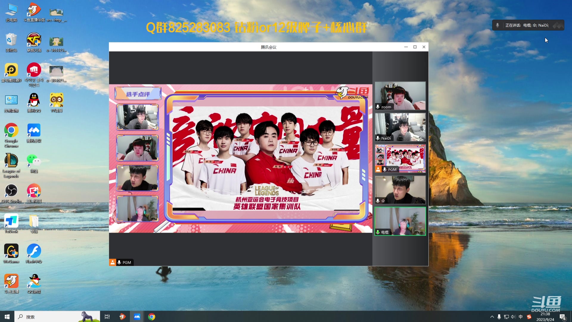Toggle 中 input method language indicator
Screen dimensions: 572x322
(520, 317)
